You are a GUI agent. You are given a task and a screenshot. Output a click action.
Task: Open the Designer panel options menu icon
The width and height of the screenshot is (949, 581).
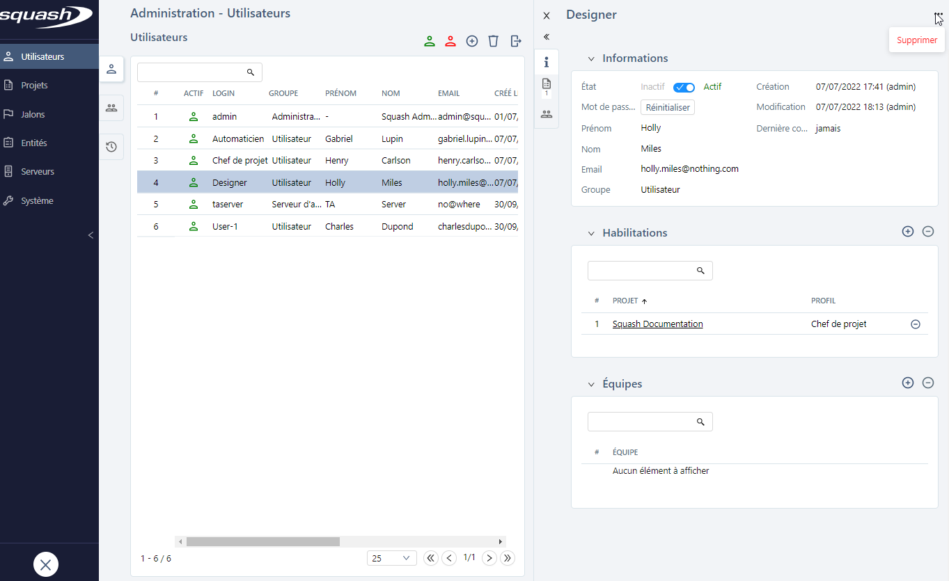click(x=938, y=15)
